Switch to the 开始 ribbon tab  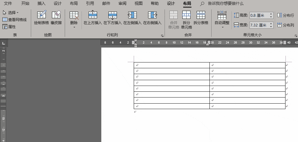[25, 3]
